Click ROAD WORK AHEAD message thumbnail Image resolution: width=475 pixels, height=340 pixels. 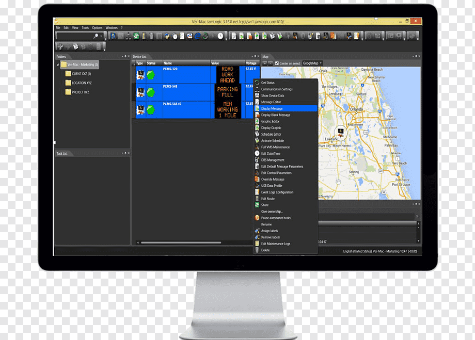pos(228,75)
